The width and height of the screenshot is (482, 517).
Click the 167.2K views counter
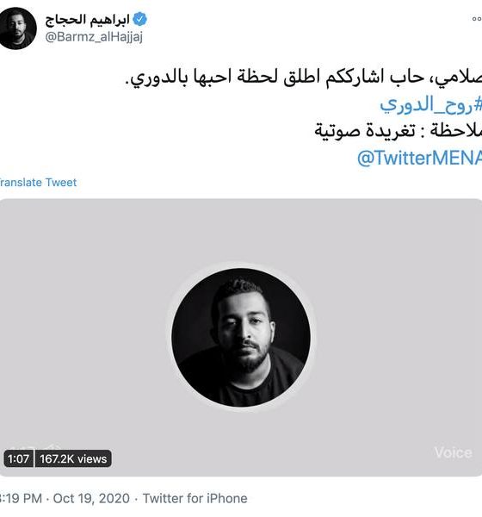[73, 458]
